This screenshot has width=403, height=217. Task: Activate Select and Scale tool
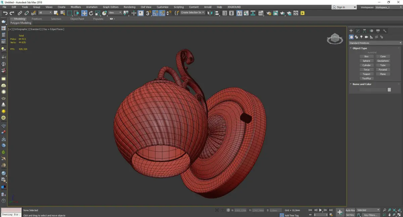click(98, 13)
